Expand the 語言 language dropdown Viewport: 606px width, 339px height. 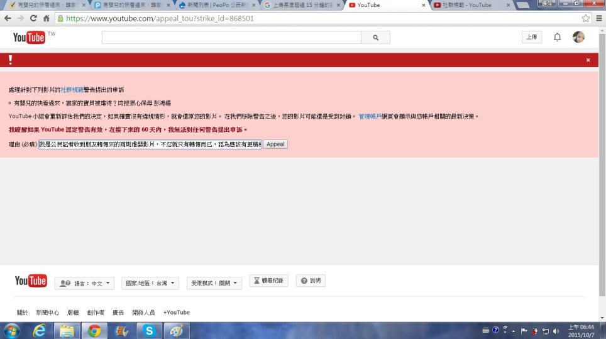pyautogui.click(x=84, y=283)
